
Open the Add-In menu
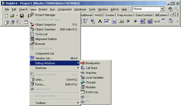point(115,9)
